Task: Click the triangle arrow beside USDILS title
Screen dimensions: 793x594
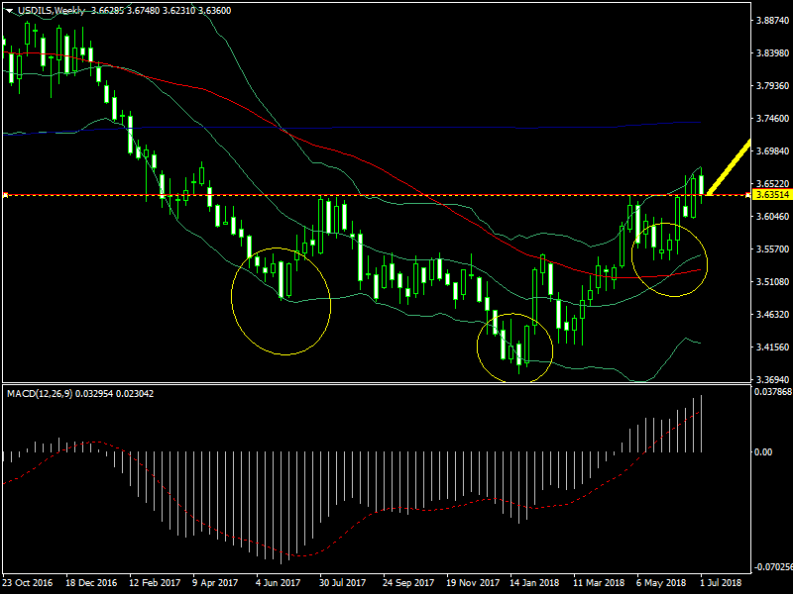Action: tap(9, 10)
